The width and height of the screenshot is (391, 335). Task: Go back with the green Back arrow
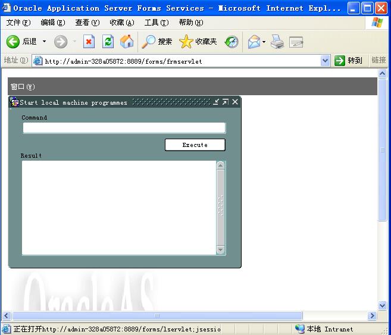[13, 42]
